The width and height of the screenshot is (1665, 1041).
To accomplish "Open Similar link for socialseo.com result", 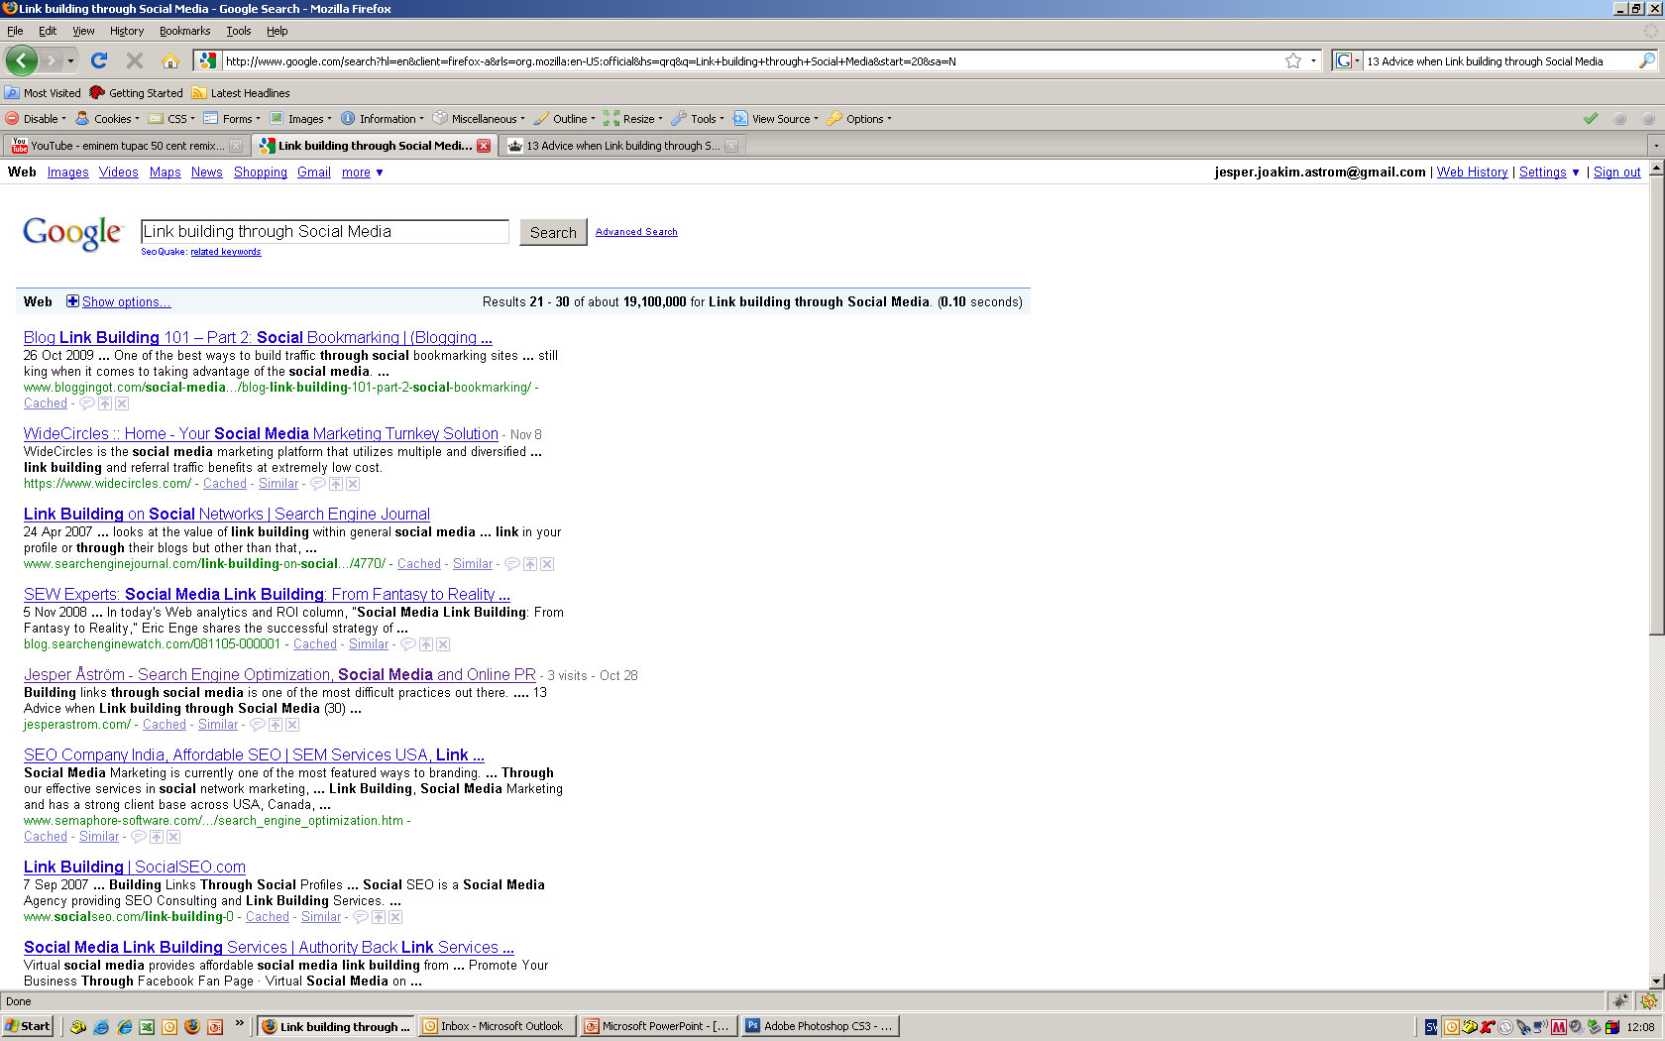I will 321,917.
